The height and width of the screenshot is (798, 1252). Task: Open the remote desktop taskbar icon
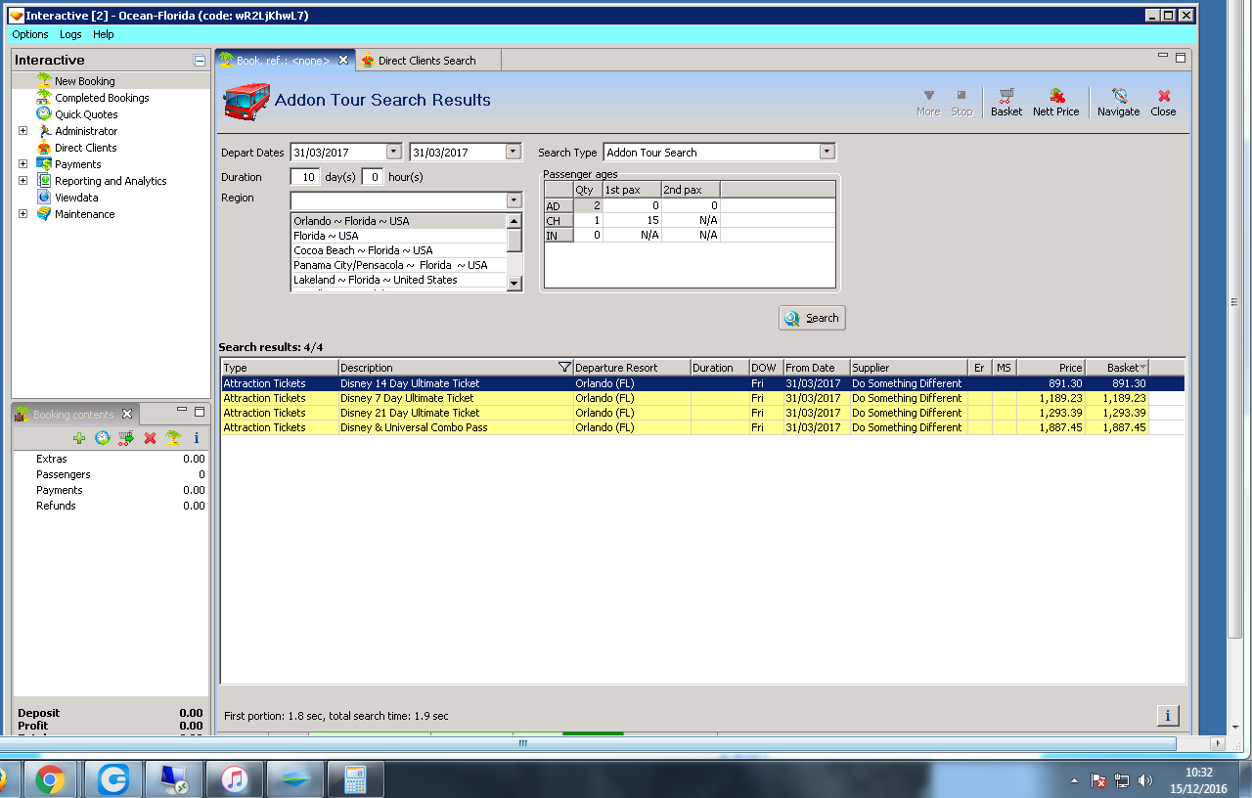(x=173, y=779)
